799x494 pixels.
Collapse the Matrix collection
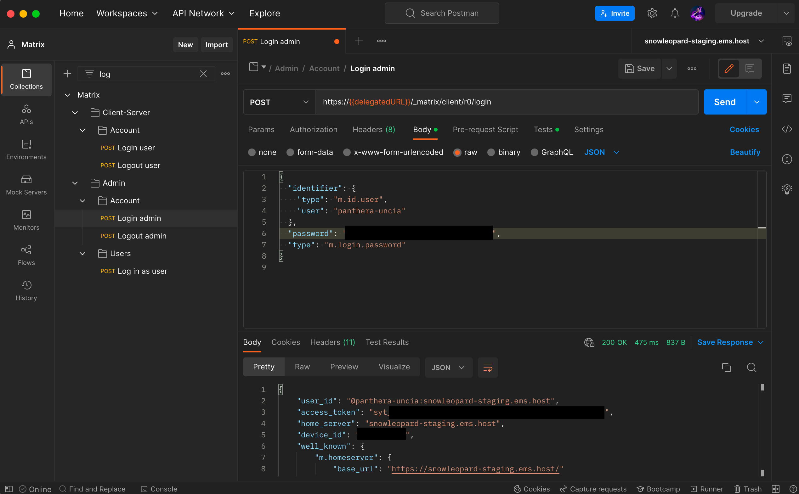click(67, 95)
